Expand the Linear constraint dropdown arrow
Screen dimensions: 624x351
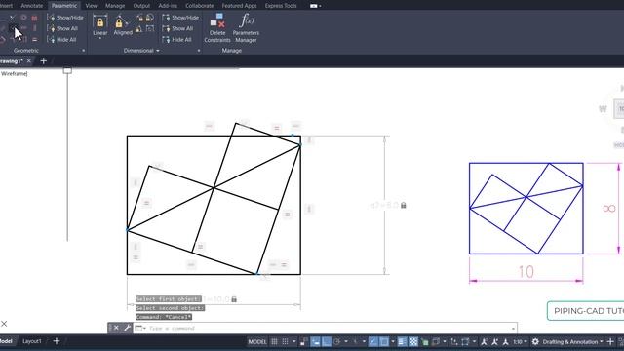99,39
